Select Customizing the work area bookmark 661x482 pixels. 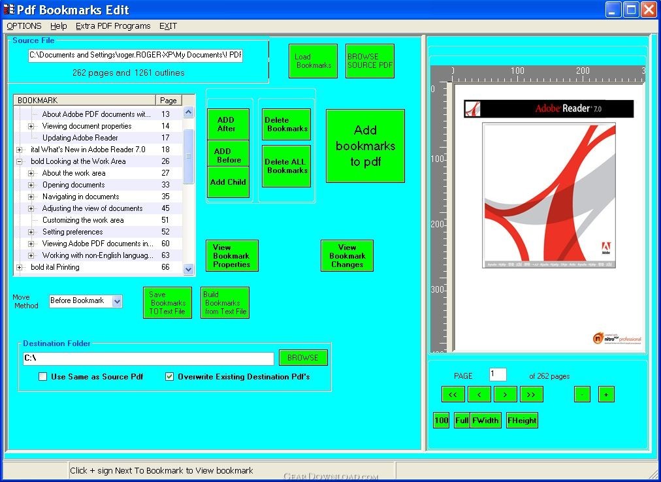coord(83,220)
